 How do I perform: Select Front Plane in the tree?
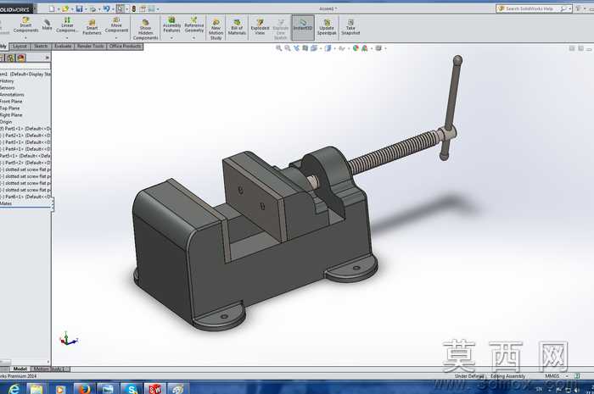11,102
